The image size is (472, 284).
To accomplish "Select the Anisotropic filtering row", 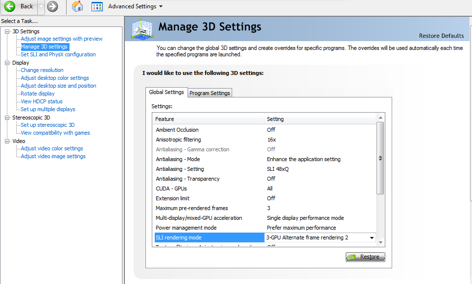I will coord(265,140).
